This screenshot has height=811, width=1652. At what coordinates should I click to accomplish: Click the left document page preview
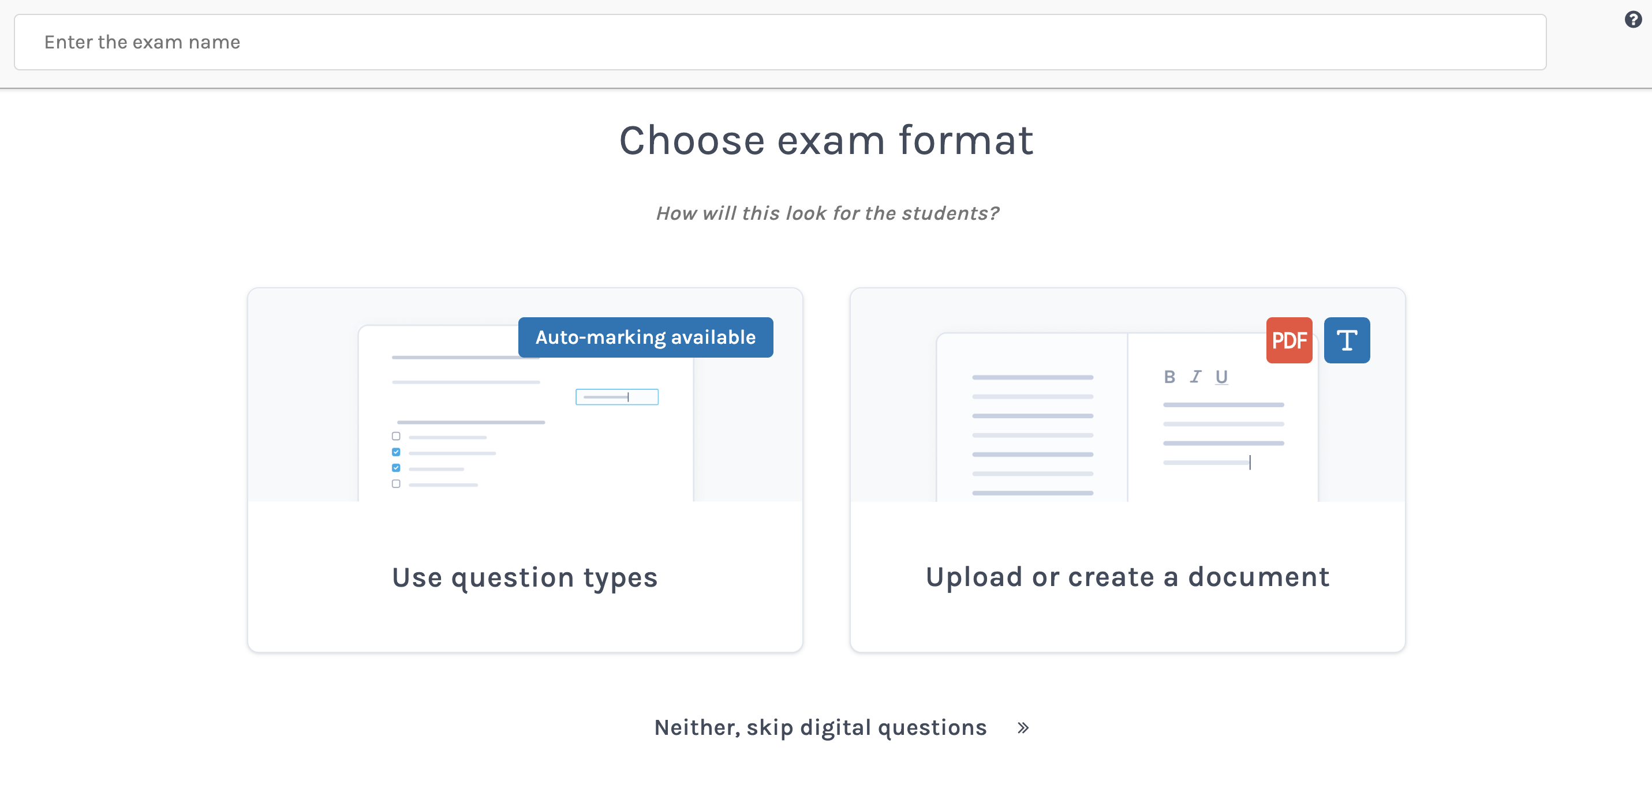click(x=1032, y=423)
